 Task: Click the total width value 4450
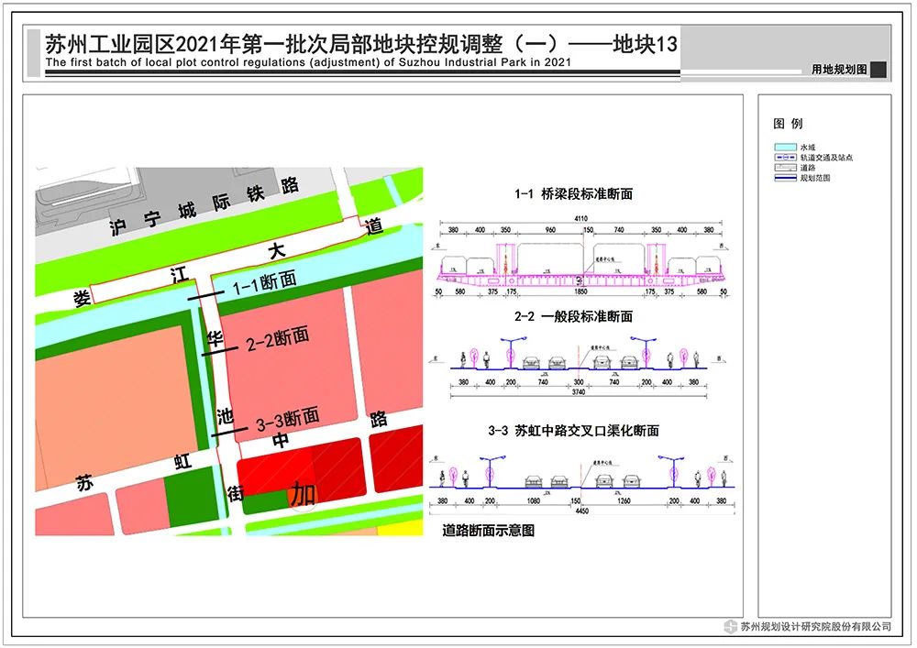coord(582,511)
